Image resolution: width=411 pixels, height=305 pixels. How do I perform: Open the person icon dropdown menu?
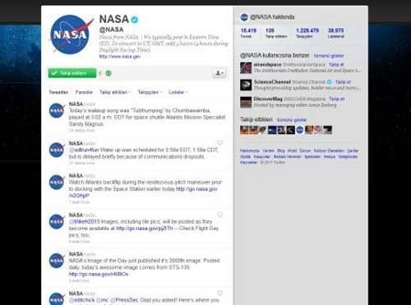[x=219, y=73]
